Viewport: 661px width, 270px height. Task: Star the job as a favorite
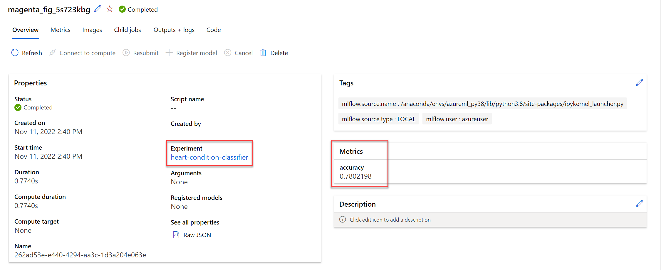pos(110,9)
